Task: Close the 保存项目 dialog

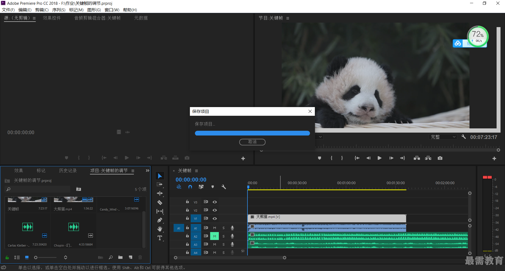Action: pyautogui.click(x=310, y=111)
